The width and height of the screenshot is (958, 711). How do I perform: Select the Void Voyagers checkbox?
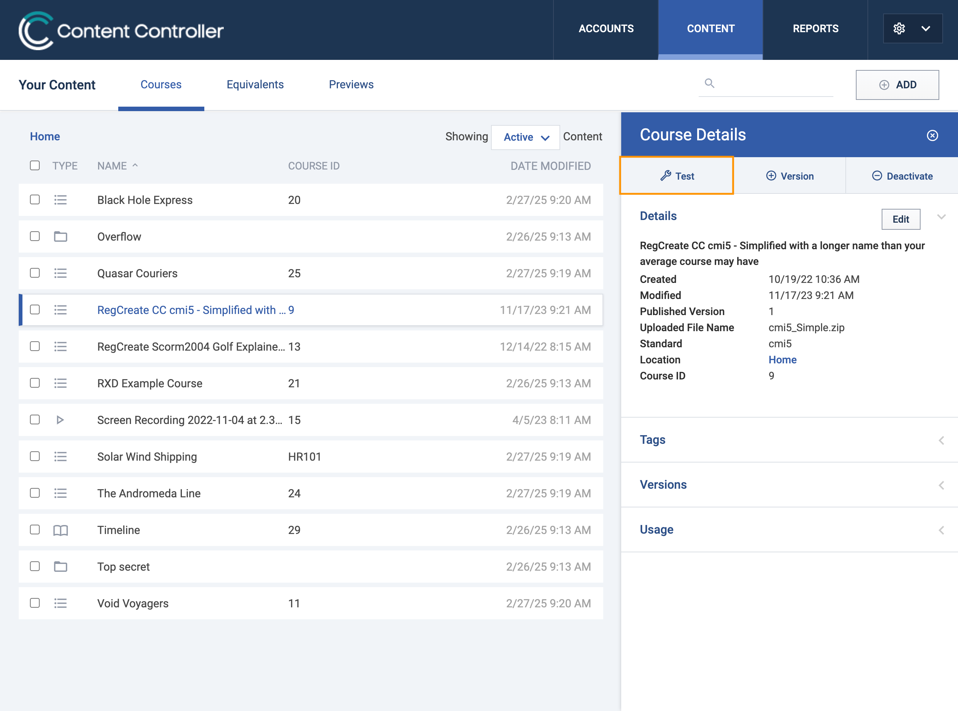tap(35, 603)
